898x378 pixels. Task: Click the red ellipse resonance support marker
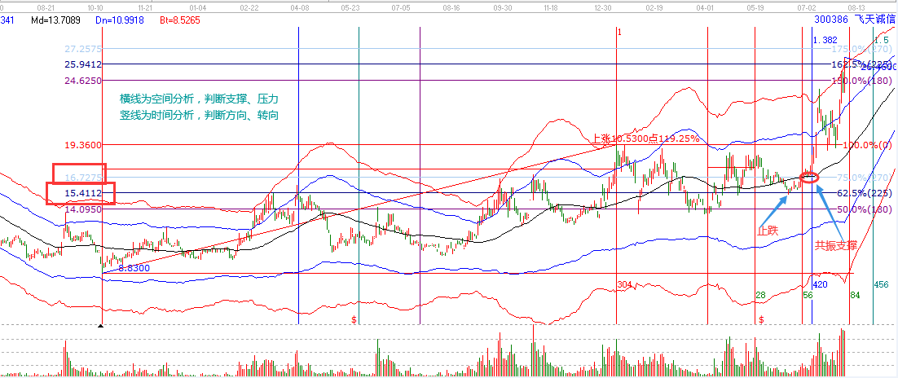[809, 178]
